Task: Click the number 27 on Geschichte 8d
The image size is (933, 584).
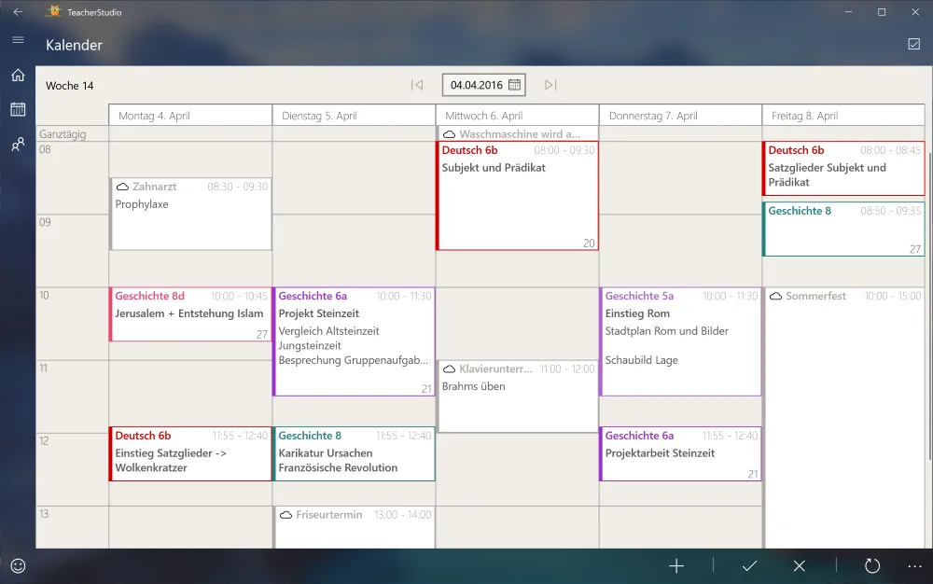Action: [262, 334]
